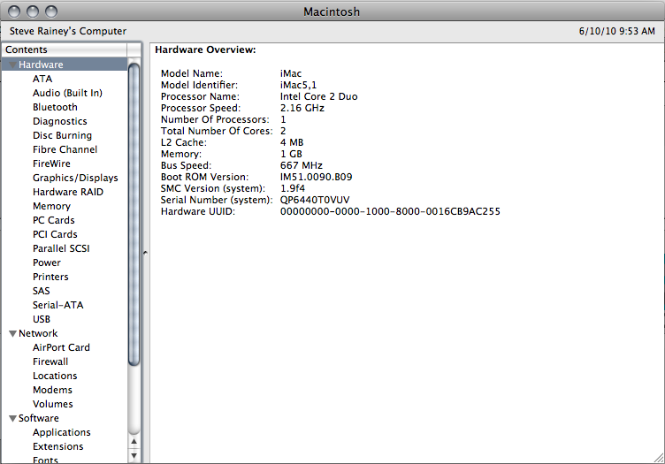Select ATA in the Contents list
The width and height of the screenshot is (665, 464).
click(x=42, y=79)
